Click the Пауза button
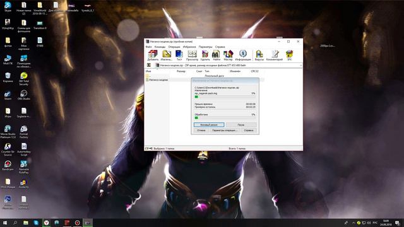This screenshot has width=404, height=227. pyautogui.click(x=241, y=125)
